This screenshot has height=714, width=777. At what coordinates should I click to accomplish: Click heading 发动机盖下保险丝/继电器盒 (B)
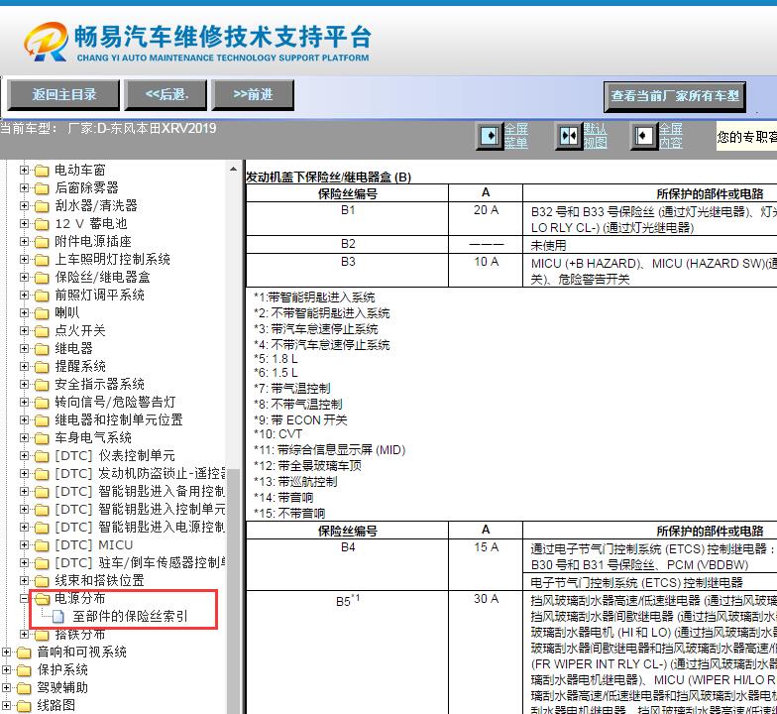329,177
